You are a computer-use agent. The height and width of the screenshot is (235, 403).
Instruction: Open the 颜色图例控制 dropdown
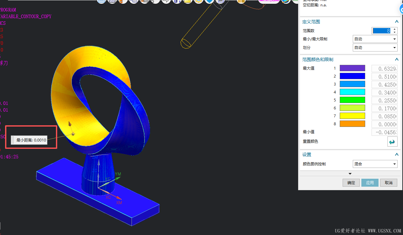pos(375,164)
